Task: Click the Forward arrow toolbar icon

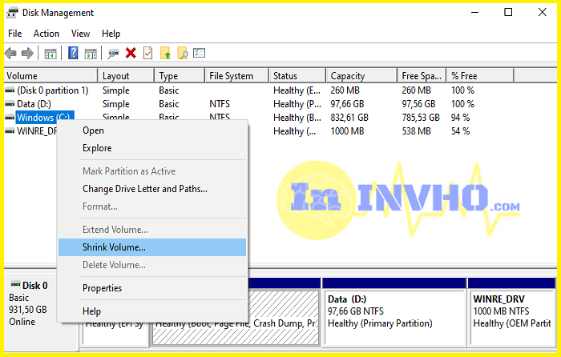Action: (x=27, y=54)
